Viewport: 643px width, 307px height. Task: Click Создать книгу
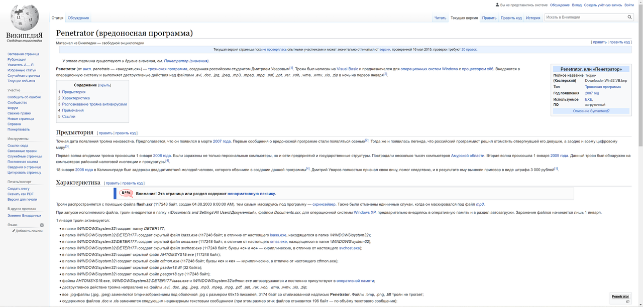pos(18,189)
